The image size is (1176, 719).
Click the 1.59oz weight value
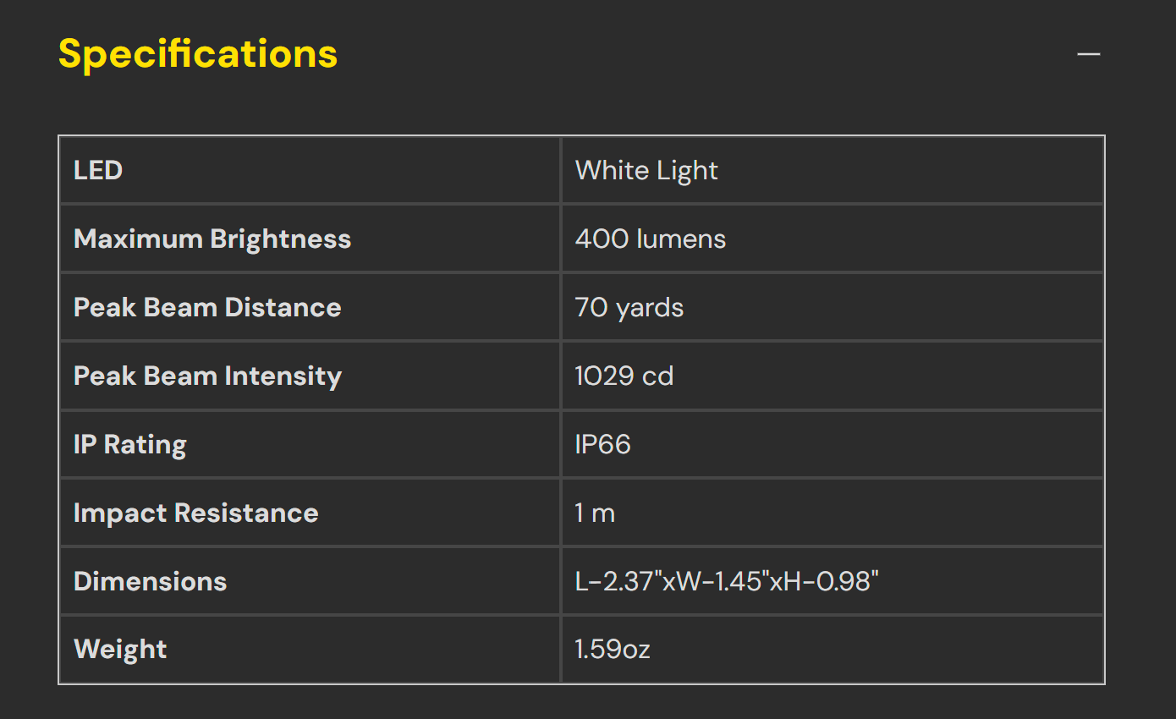tap(613, 650)
